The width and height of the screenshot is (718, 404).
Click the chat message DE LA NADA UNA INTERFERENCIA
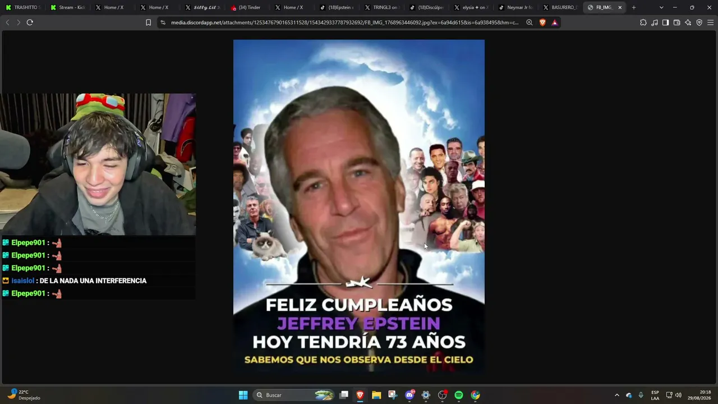click(93, 281)
